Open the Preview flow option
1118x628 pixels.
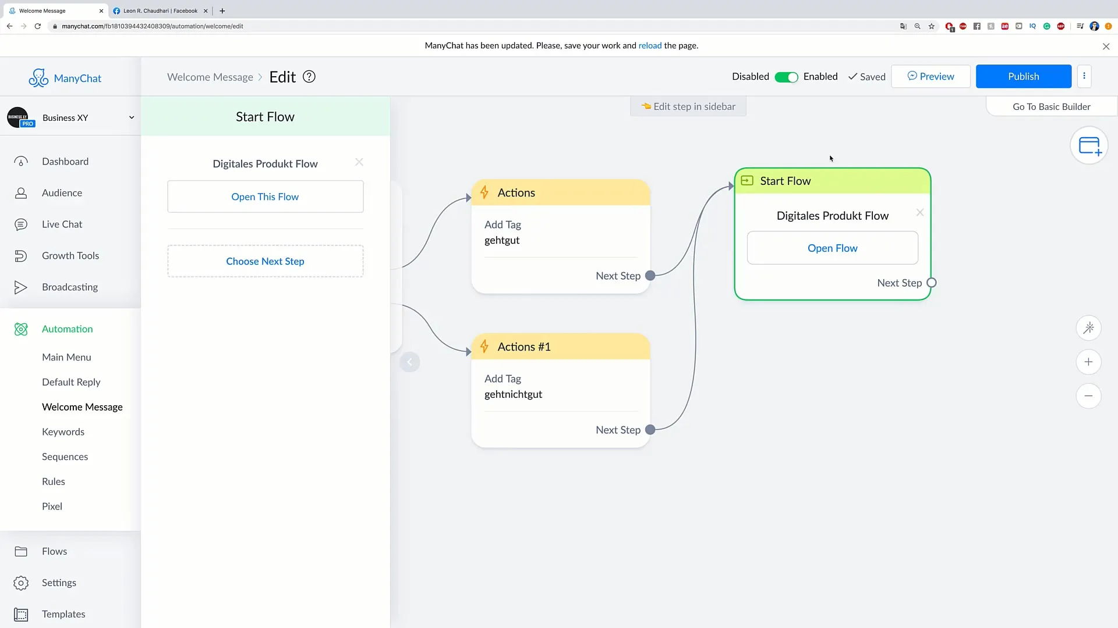point(931,76)
